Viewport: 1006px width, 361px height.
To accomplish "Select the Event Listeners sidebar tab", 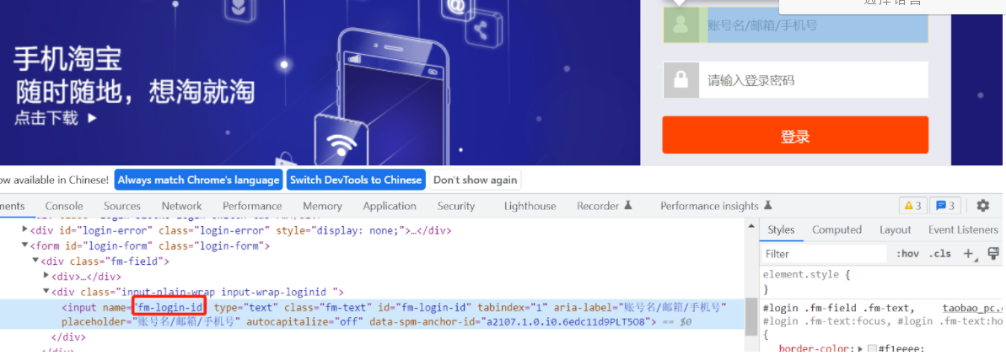I will click(963, 229).
